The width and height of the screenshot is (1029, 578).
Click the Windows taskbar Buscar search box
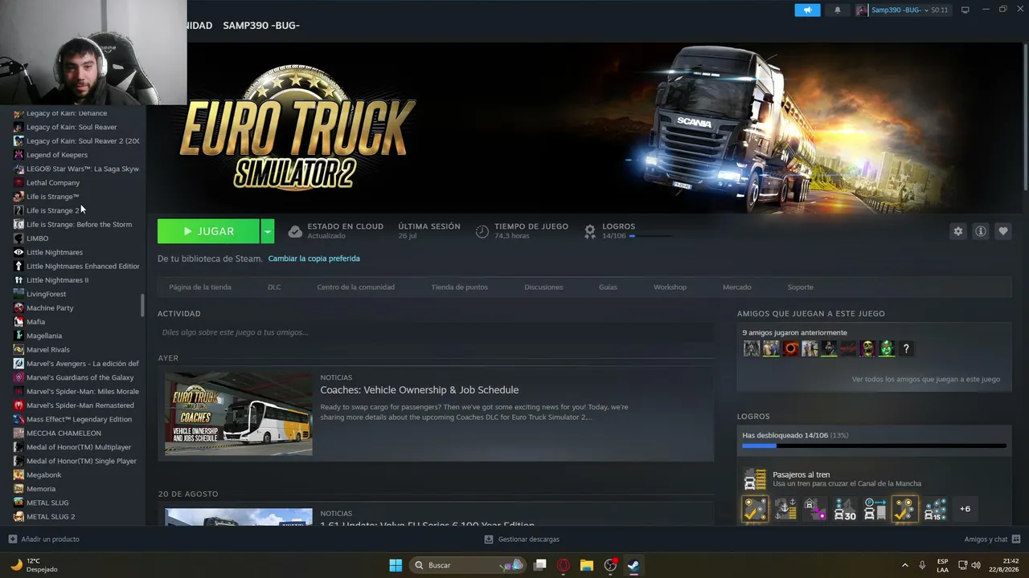pos(467,565)
